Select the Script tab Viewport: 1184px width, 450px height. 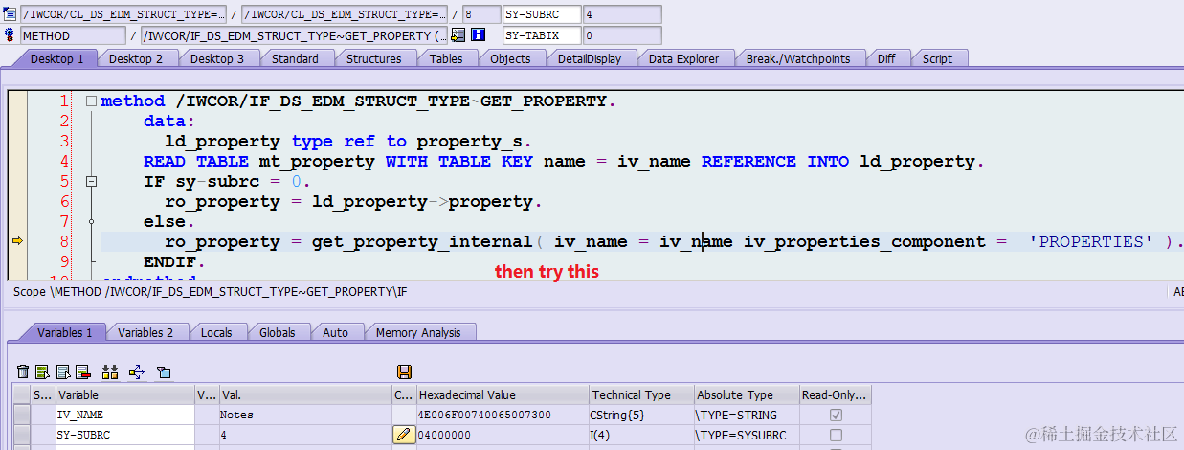(937, 58)
